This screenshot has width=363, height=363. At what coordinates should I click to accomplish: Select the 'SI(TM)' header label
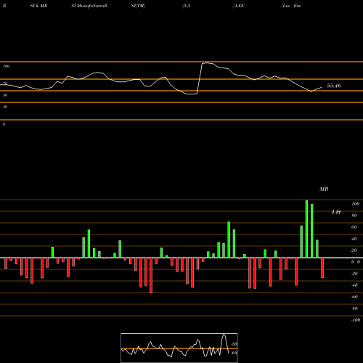[x=138, y=6]
